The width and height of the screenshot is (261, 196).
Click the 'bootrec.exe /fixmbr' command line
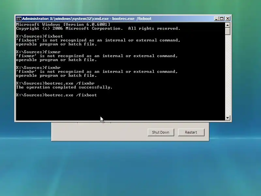[55, 83]
